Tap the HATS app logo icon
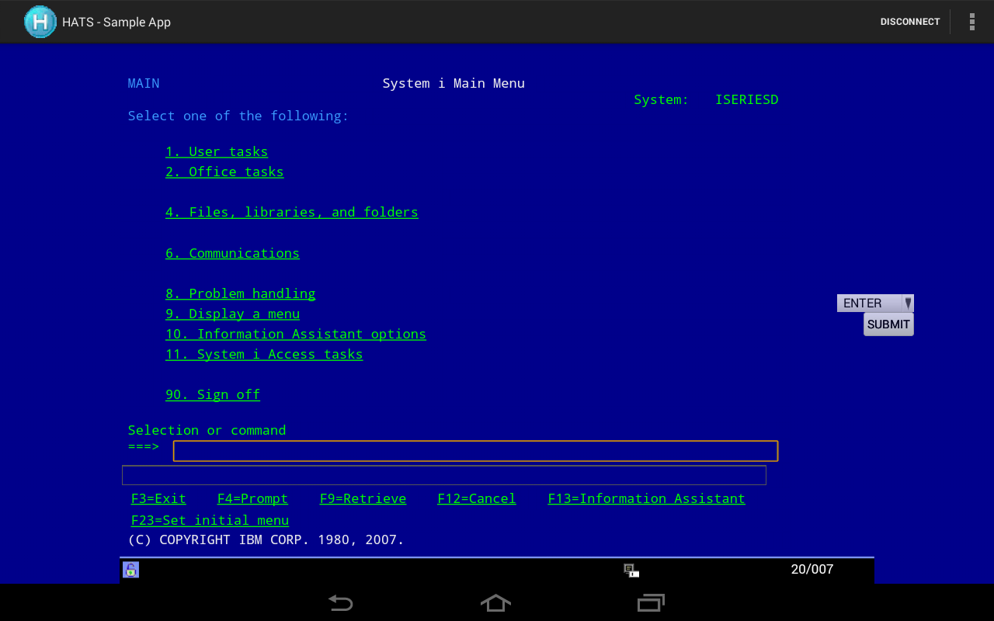The width and height of the screenshot is (994, 621). pyautogui.click(x=40, y=22)
